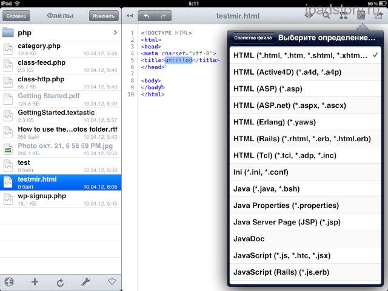The height and width of the screenshot is (291, 388).
Task: Choose HTML (Tcl) definition
Action: pyautogui.click(x=306, y=155)
